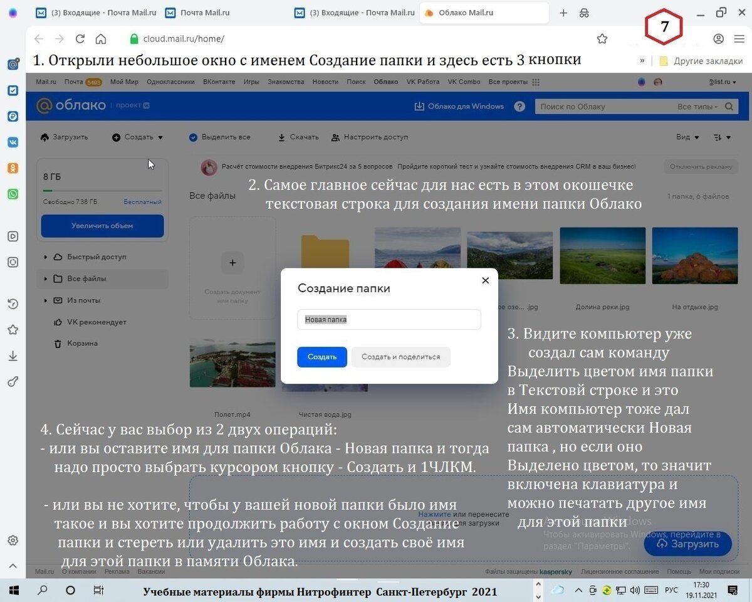Click WhatsApp icon in browser sidebar
752x602 pixels.
click(13, 194)
